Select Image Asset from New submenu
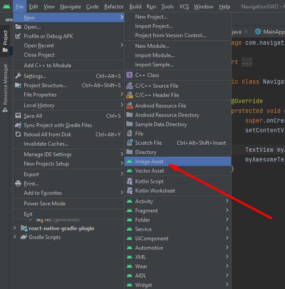This screenshot has width=285, height=289. (149, 162)
